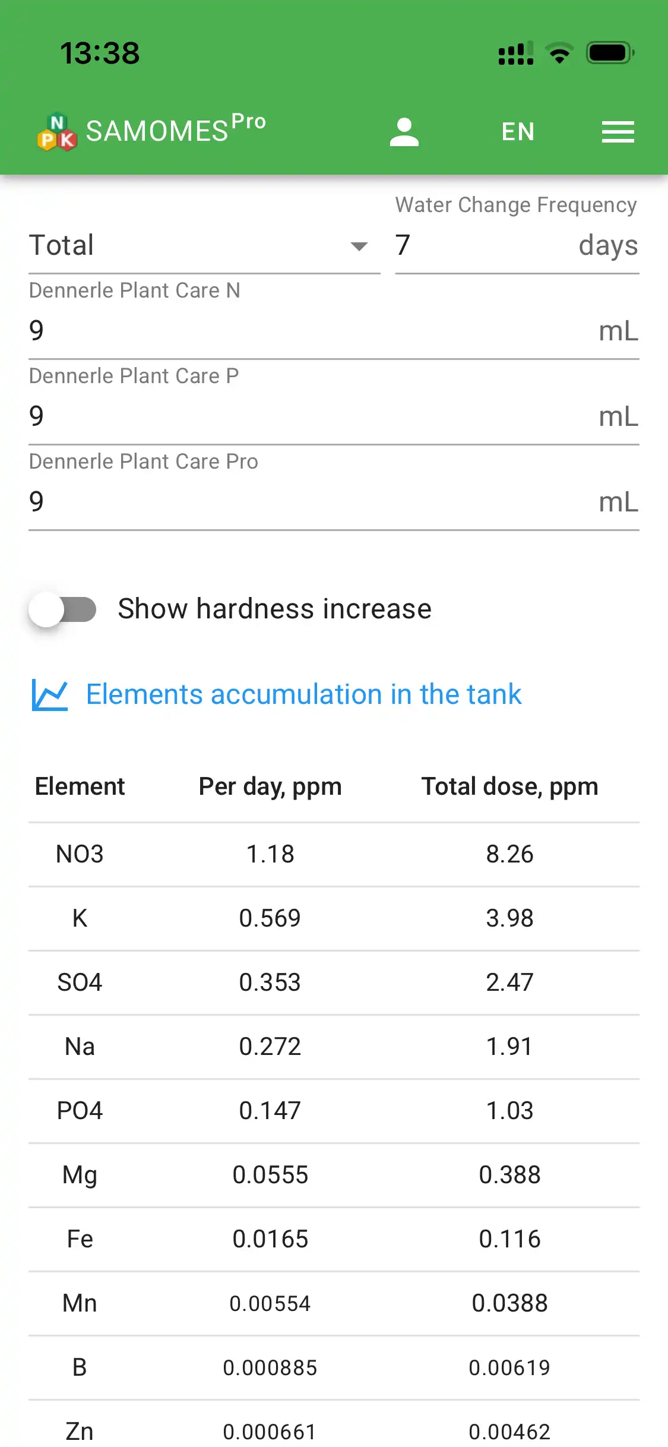Edit Dennerle Plant Care Pro amount
The height and width of the screenshot is (1447, 668).
tap(309, 503)
